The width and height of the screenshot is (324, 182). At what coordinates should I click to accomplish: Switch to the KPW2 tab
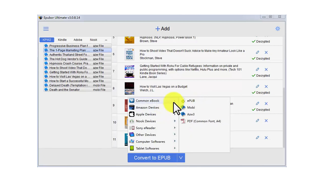pos(47,40)
